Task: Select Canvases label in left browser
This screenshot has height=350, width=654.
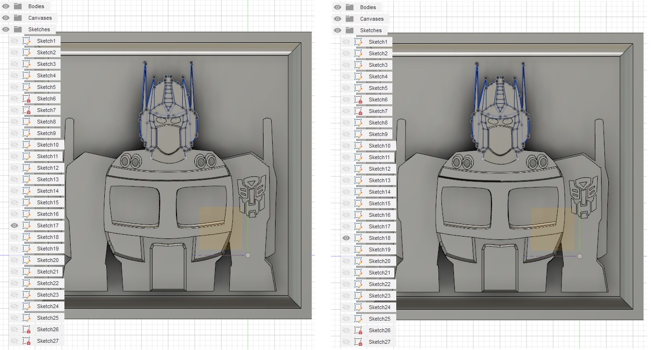Action: pyautogui.click(x=40, y=18)
